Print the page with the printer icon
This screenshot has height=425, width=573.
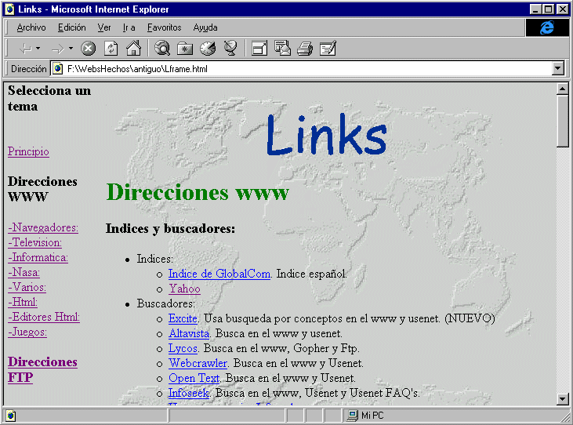pyautogui.click(x=305, y=49)
